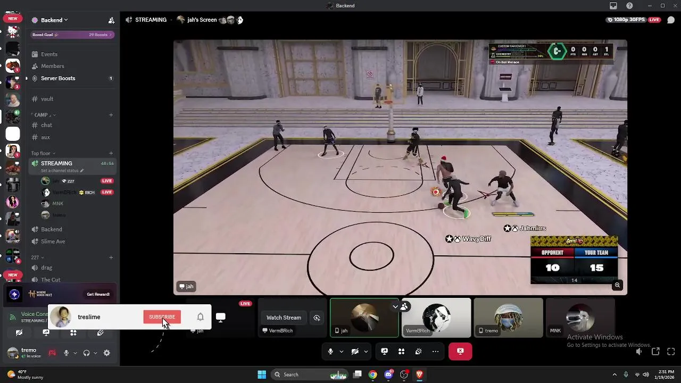Click the Watch Stream button
This screenshot has height=383, width=681.
click(x=284, y=318)
